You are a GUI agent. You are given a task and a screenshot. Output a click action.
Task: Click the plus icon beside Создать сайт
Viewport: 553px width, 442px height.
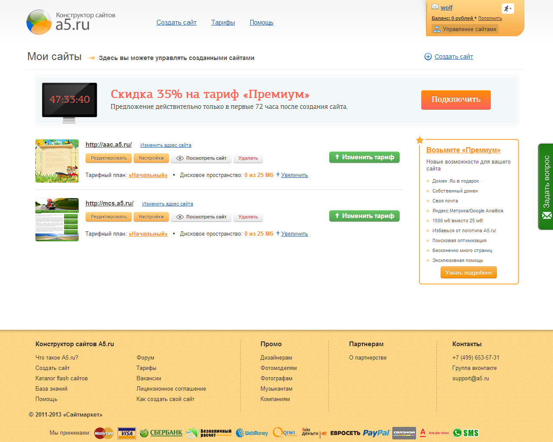(x=428, y=57)
